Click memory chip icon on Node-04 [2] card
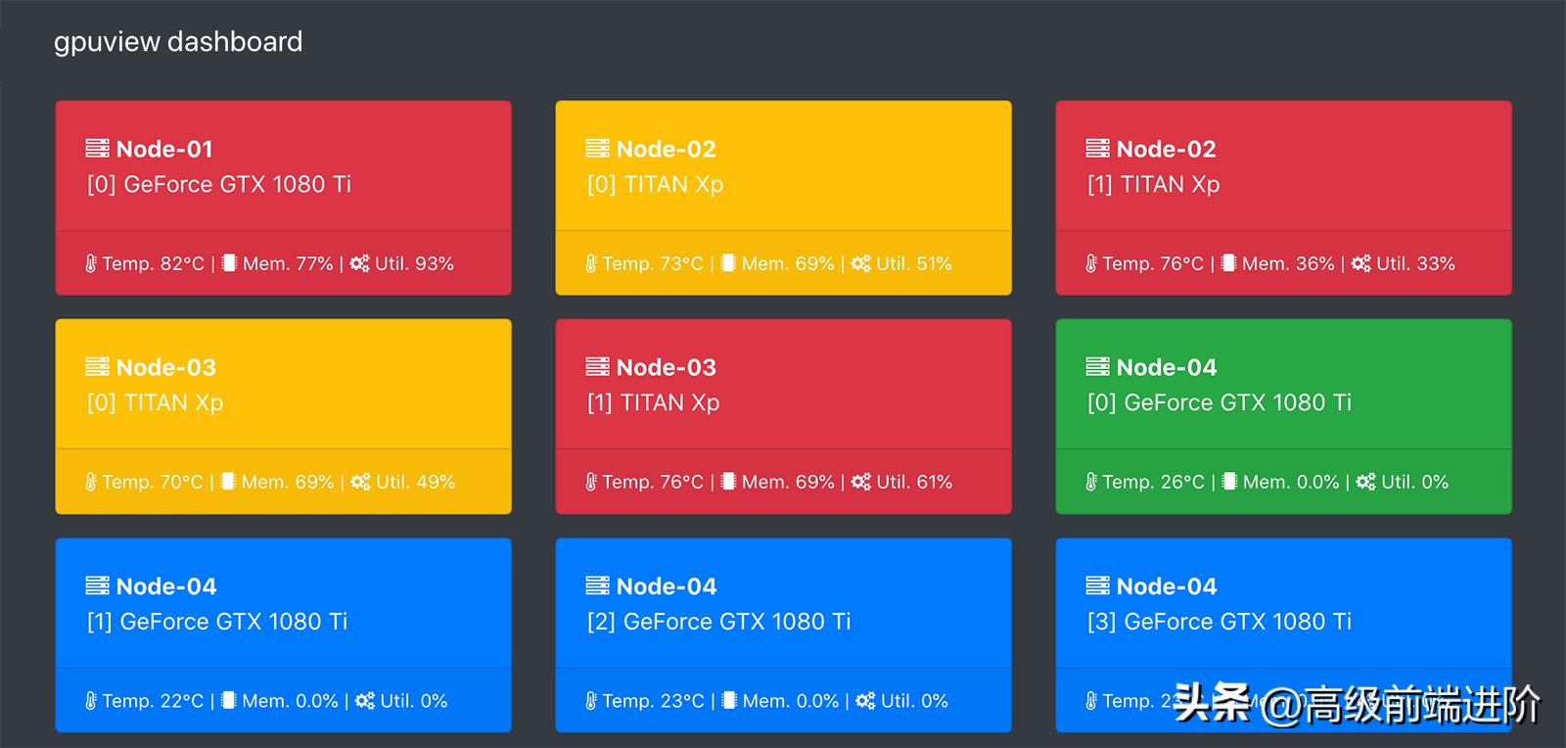Image resolution: width=1566 pixels, height=748 pixels. [x=729, y=701]
